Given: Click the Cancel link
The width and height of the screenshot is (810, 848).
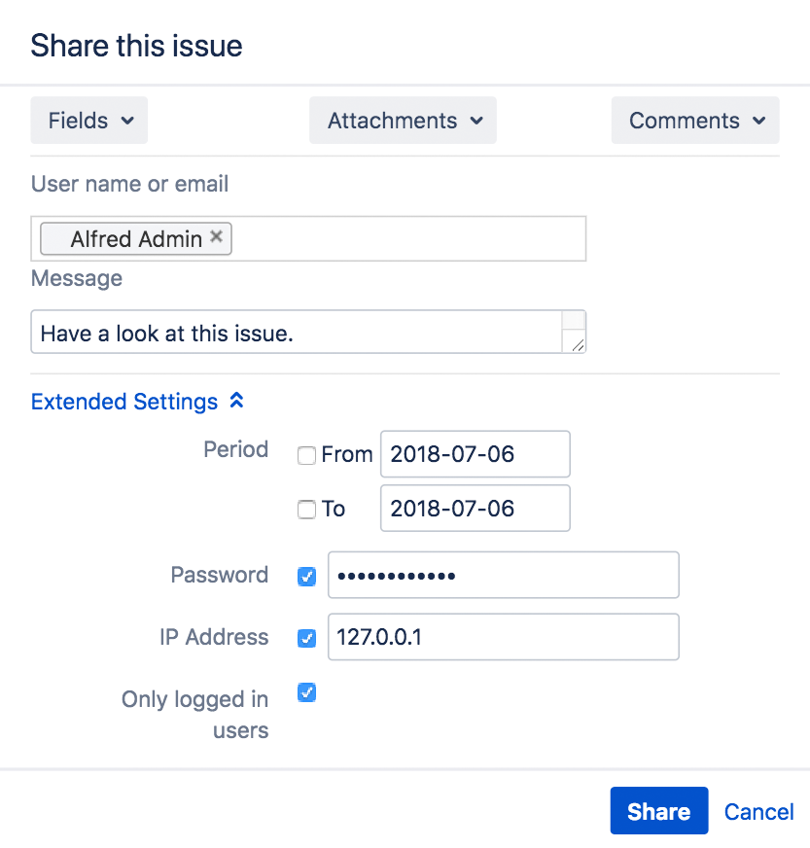Looking at the screenshot, I should [758, 811].
